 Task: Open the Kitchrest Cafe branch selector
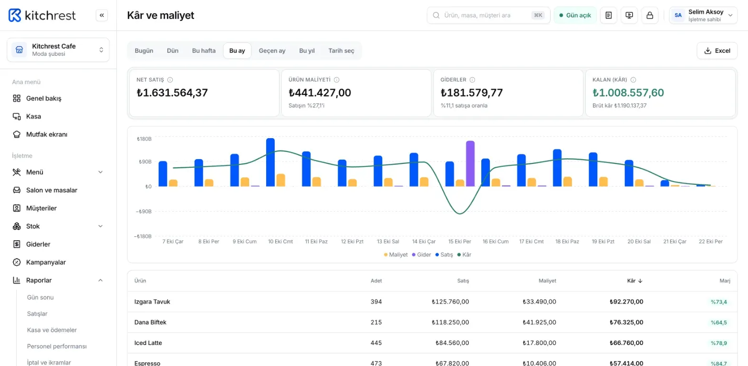click(58, 50)
